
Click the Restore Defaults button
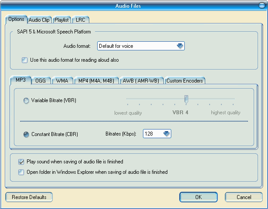tap(29, 197)
